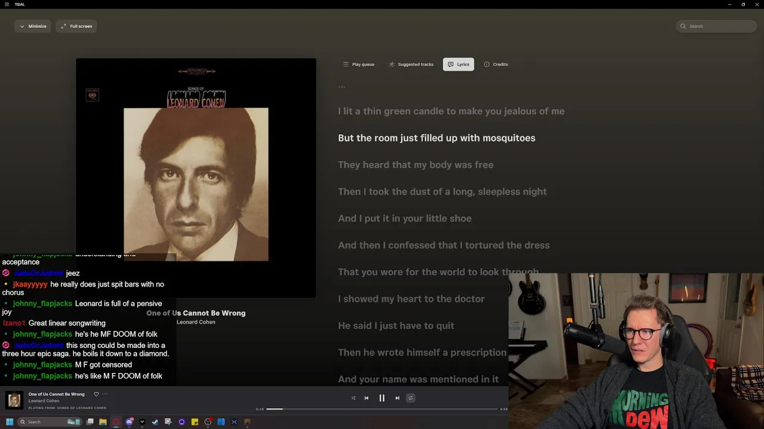Screen dimensions: 764x429
Task: Jump to lyric 'And then I confessed'
Action: [443, 245]
